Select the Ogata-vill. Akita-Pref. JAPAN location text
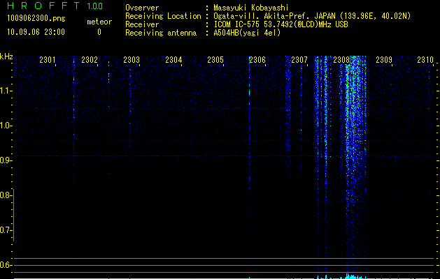This screenshot has height=279, width=440. 312,16
